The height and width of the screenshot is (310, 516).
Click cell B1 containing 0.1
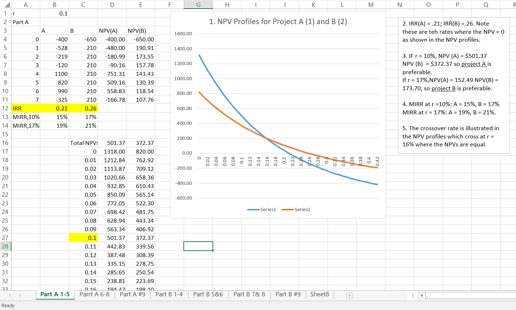coord(54,13)
